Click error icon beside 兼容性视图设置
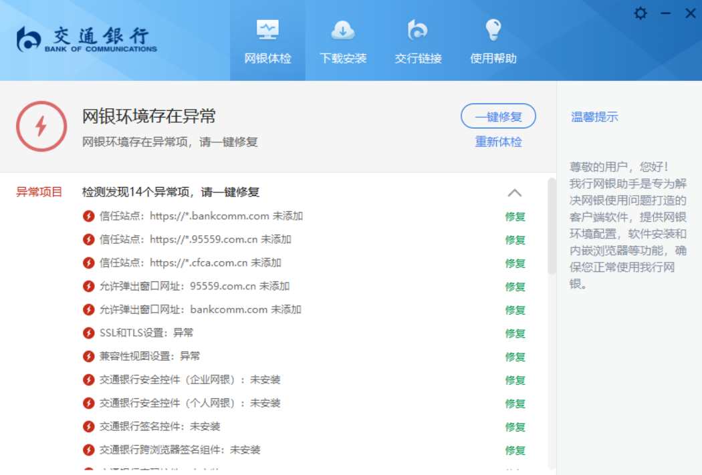702x475 pixels. click(x=89, y=356)
